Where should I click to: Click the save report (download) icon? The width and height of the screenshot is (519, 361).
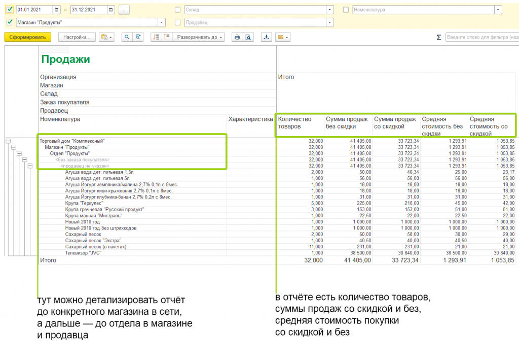pyautogui.click(x=266, y=37)
